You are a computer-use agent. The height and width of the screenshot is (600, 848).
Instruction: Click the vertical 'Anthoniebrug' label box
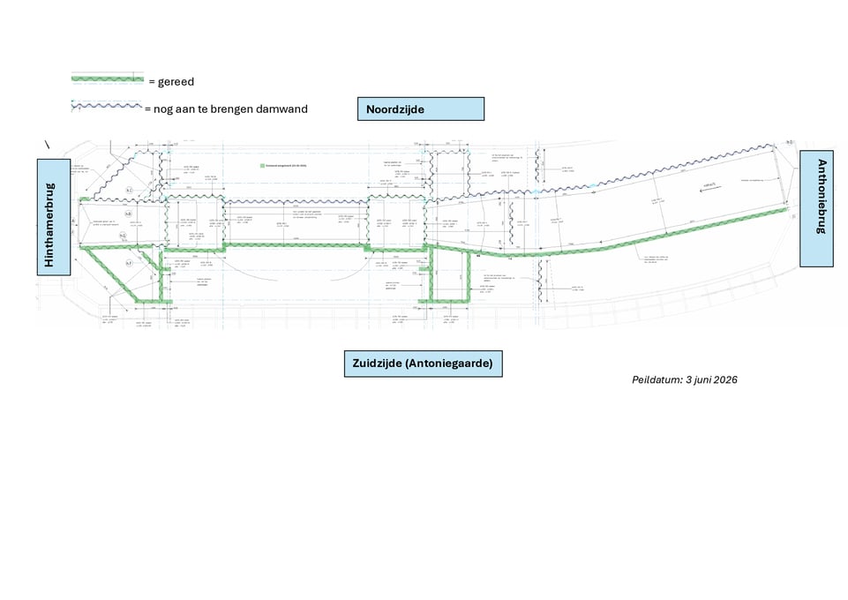(x=816, y=208)
